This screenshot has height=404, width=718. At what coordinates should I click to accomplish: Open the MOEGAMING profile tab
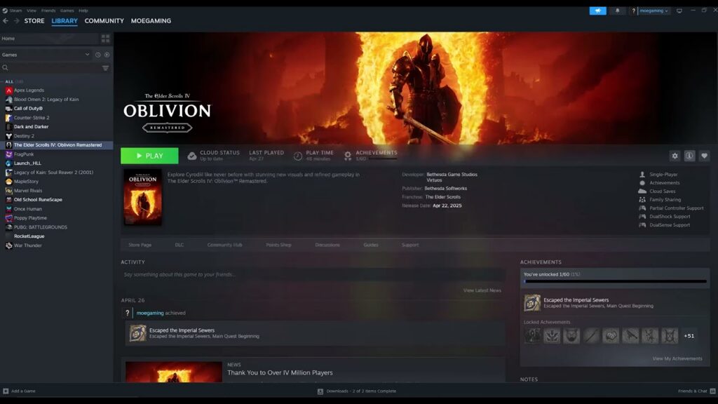click(151, 20)
